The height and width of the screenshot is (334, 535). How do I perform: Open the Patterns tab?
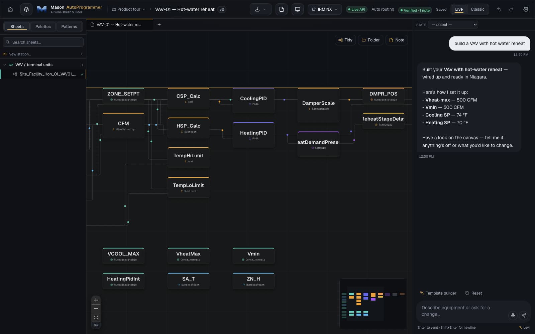click(x=69, y=27)
